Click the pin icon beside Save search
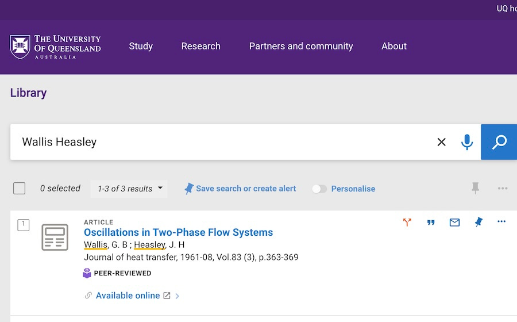 (x=188, y=189)
